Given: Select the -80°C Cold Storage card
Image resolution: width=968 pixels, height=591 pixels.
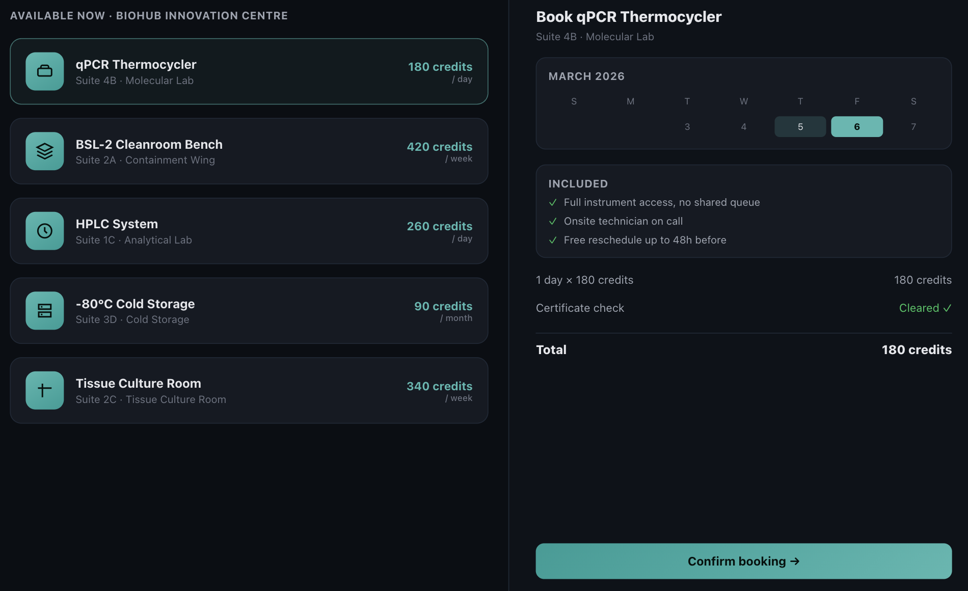Looking at the screenshot, I should click(249, 310).
